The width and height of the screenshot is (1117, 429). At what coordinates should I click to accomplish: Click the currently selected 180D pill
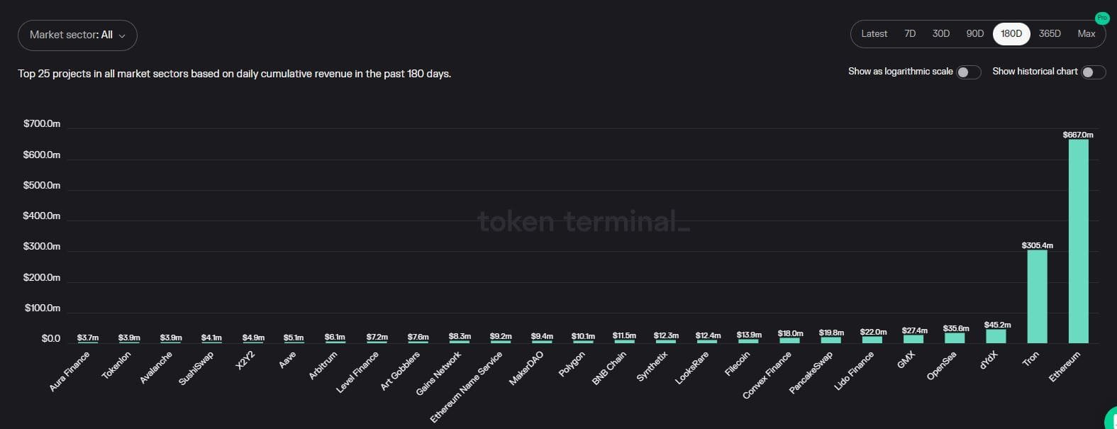(1011, 33)
